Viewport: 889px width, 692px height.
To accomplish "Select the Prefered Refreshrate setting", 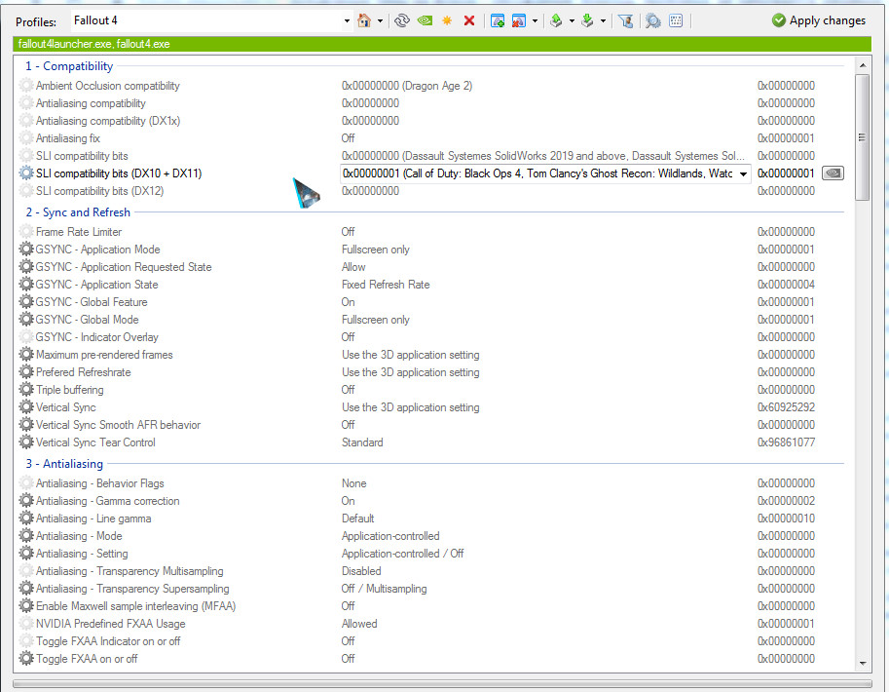I will pyautogui.click(x=431, y=372).
